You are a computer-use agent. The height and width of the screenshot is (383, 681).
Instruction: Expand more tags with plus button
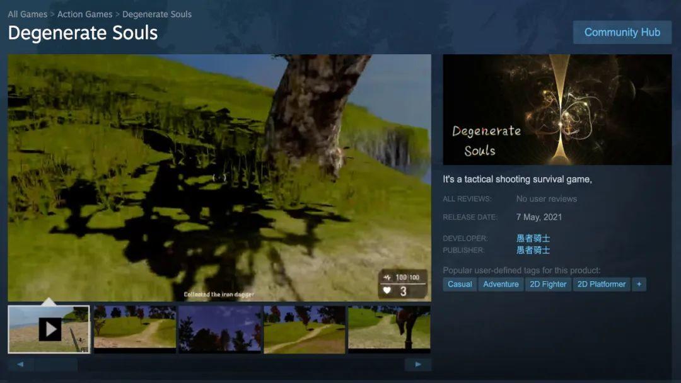click(x=639, y=284)
